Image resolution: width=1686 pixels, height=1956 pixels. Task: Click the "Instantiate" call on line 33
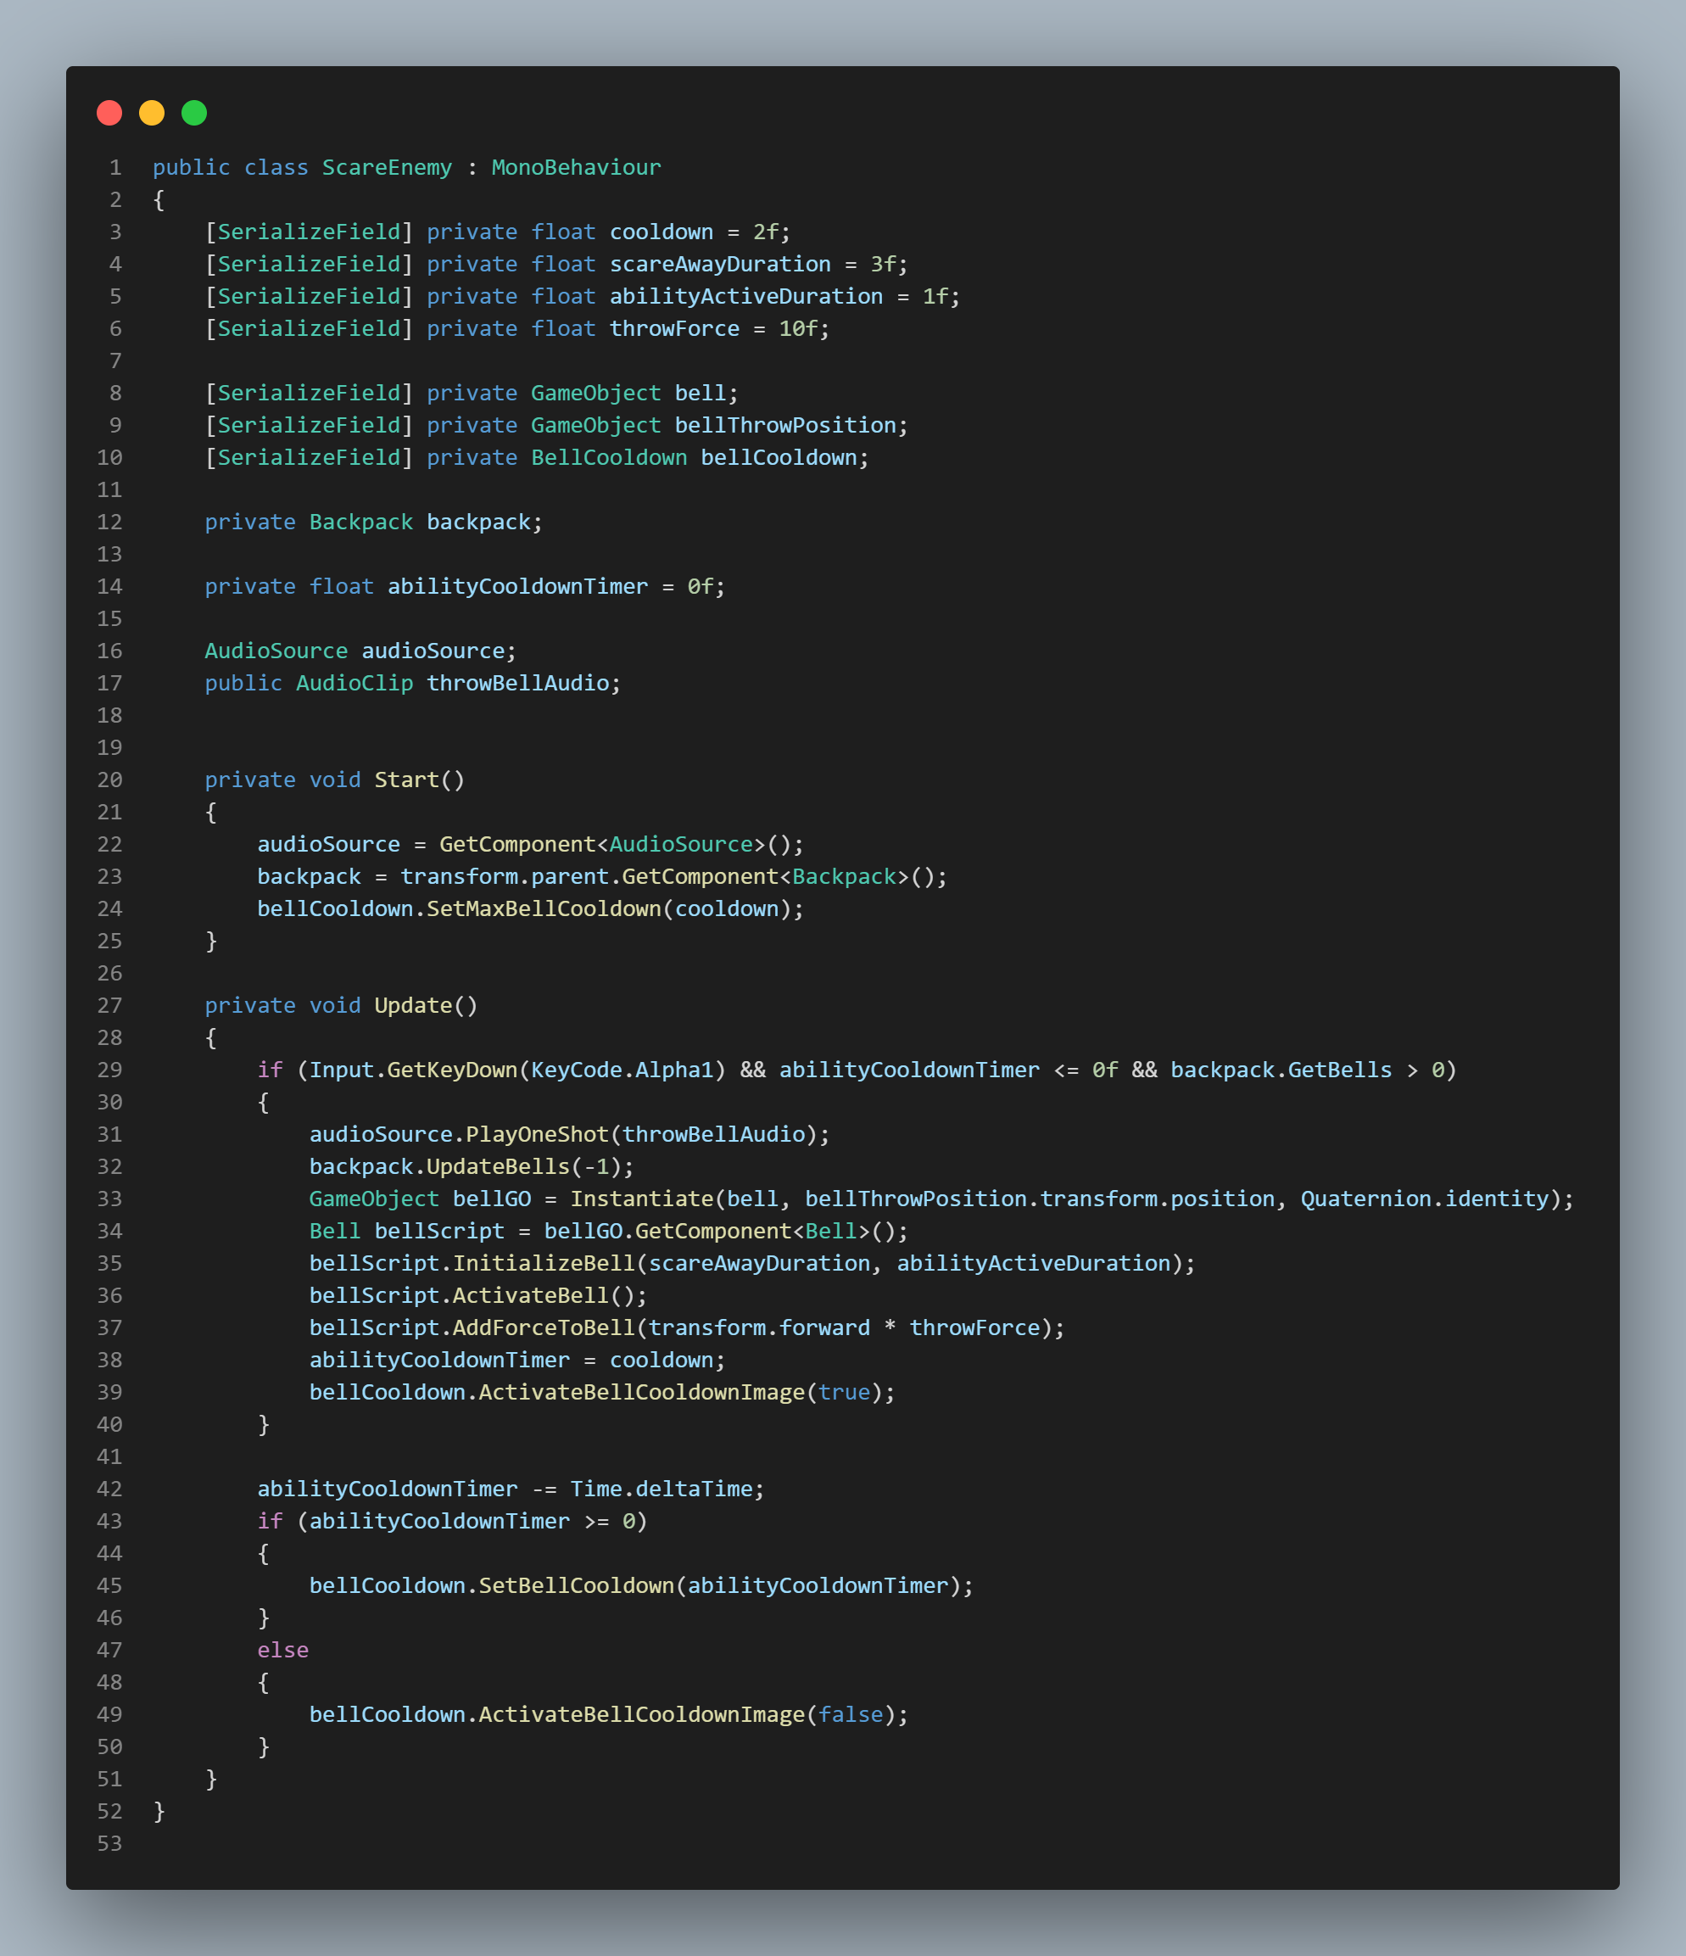click(642, 1199)
